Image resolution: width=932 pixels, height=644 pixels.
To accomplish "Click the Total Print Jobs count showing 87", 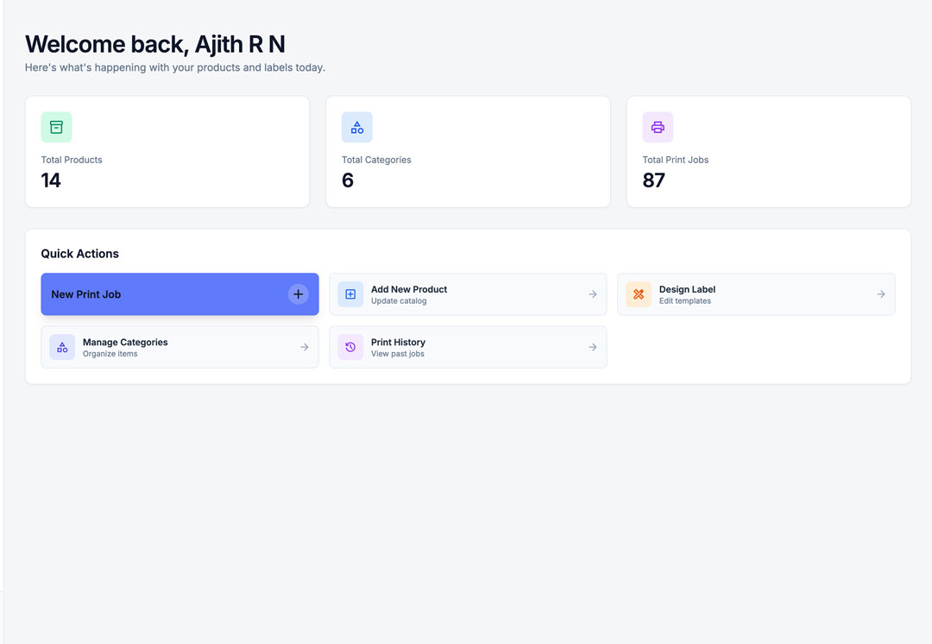I will (x=653, y=180).
